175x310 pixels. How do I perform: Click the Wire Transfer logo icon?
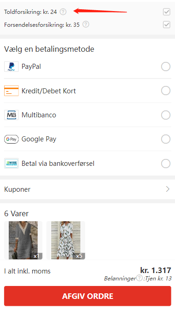tap(11, 163)
